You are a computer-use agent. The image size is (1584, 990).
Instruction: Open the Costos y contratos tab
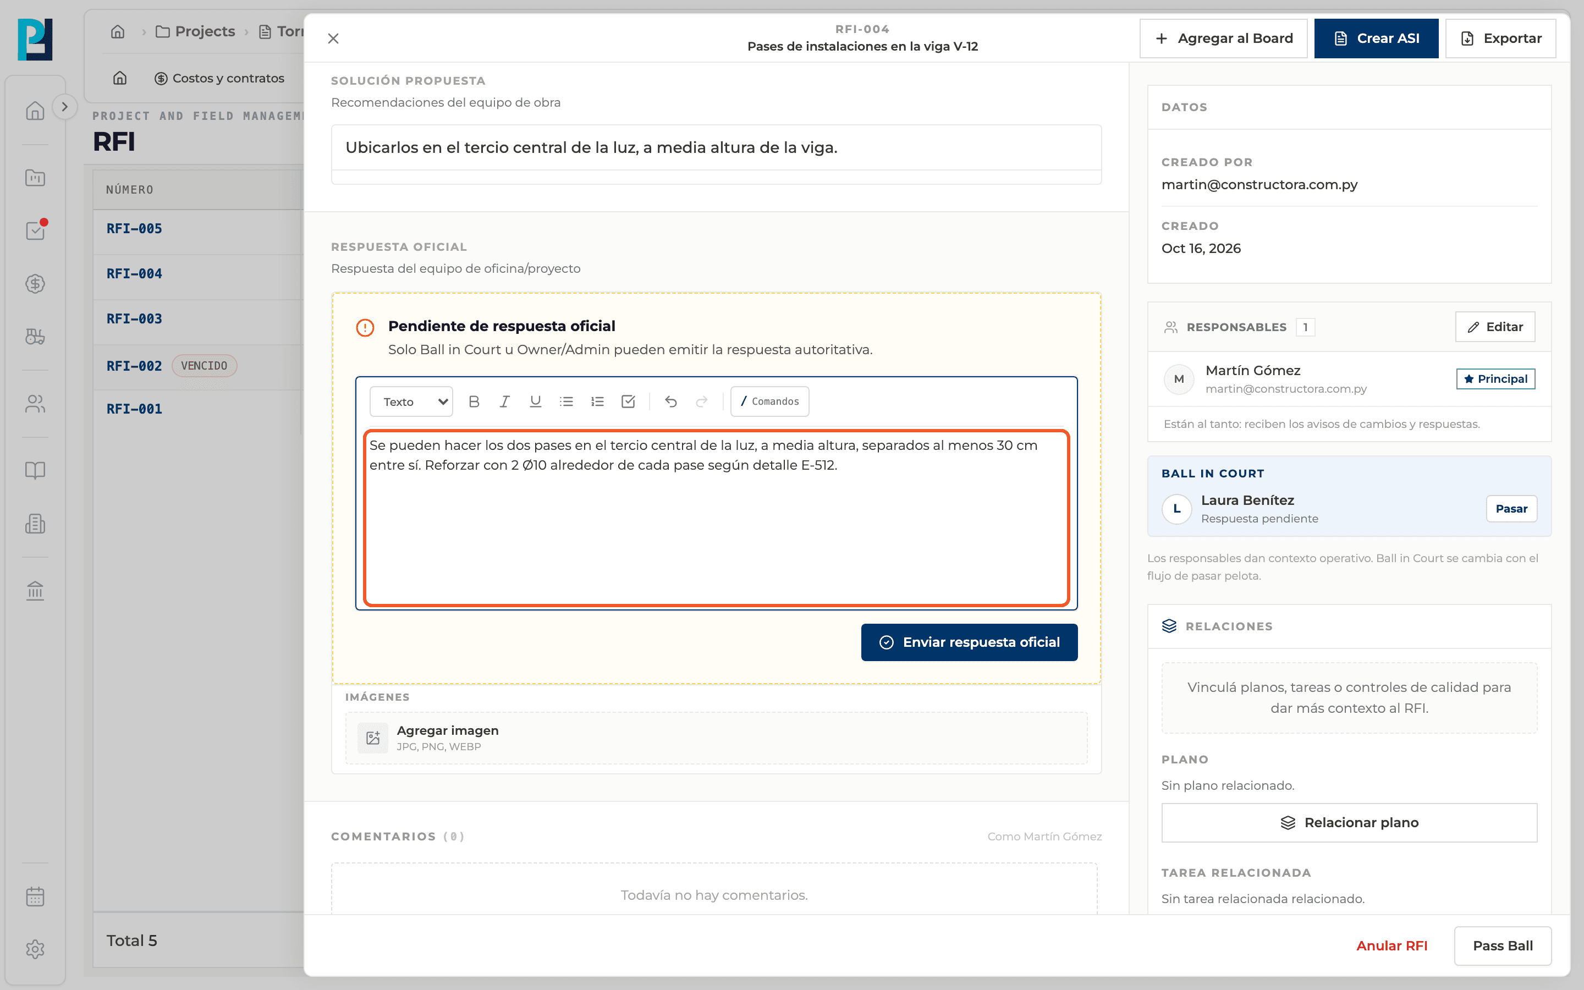(x=219, y=79)
